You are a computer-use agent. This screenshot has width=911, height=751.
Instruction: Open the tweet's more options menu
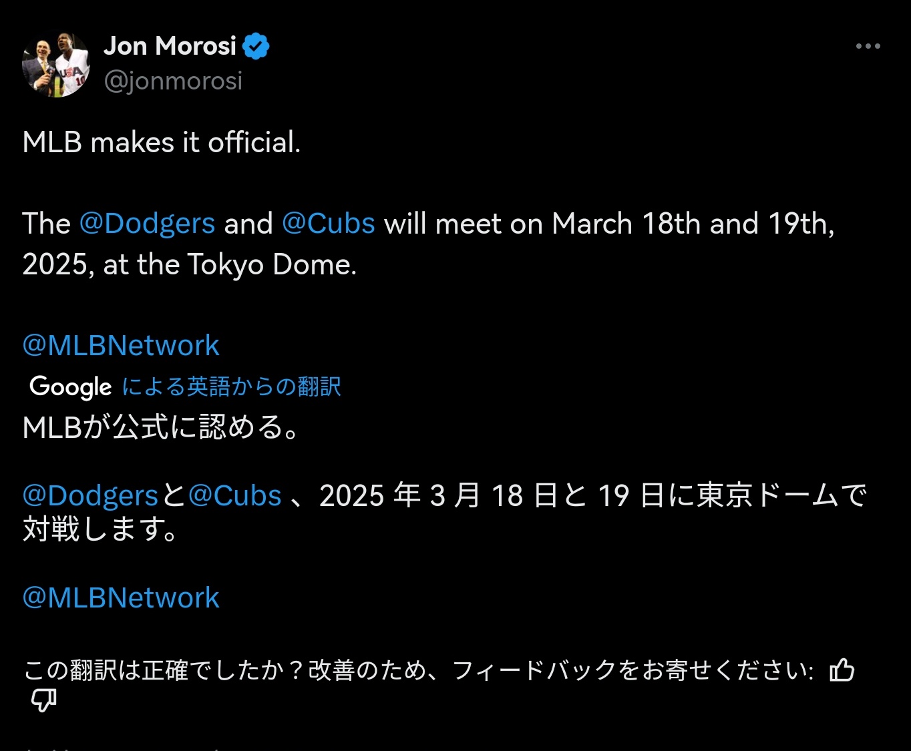(868, 46)
